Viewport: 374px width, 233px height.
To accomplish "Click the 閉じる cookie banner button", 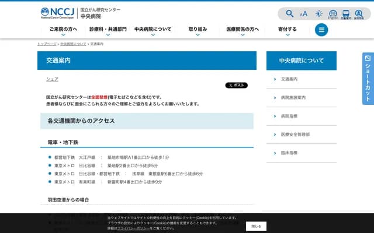I will [x=256, y=225].
